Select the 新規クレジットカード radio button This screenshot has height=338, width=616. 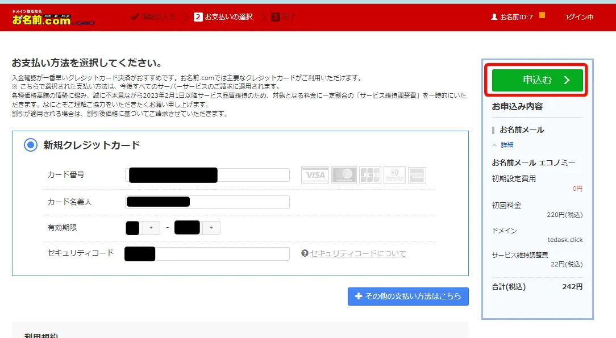(30, 145)
